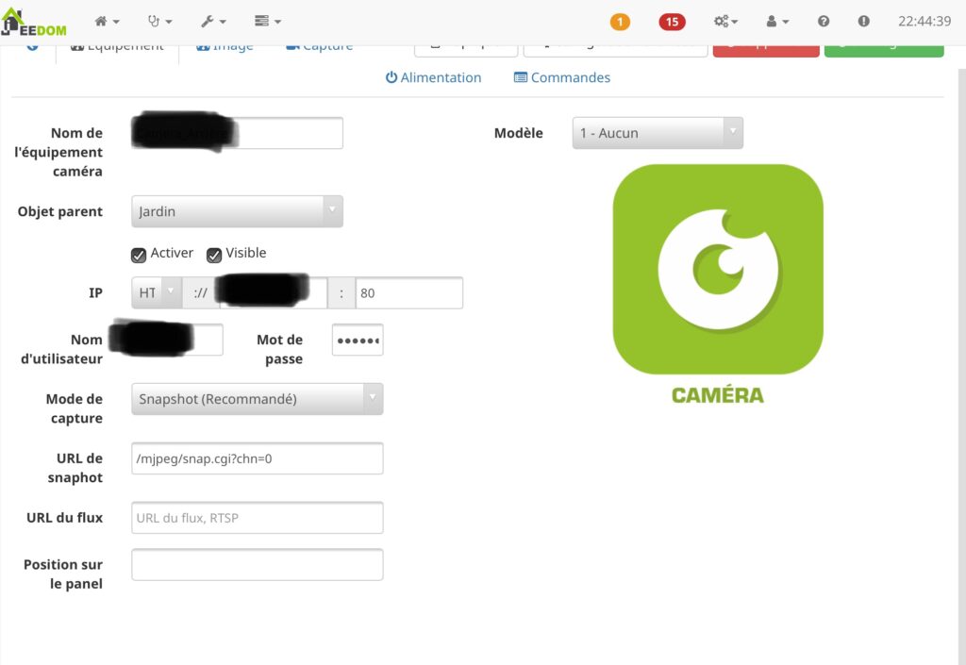Click the Position sur le panel field

coord(257,565)
